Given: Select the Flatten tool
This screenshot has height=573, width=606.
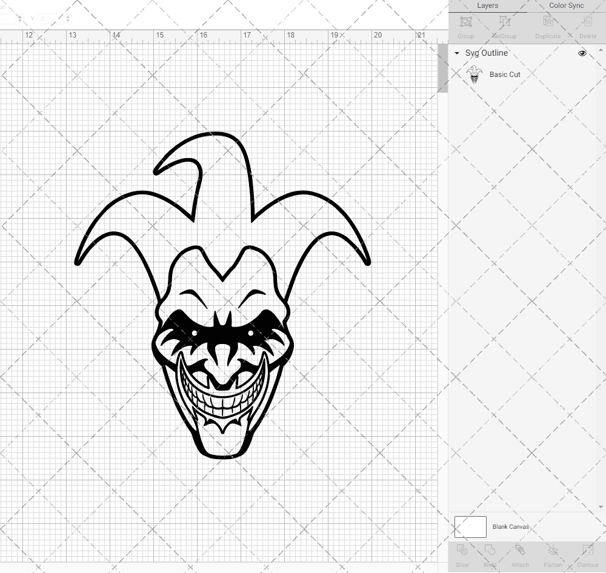Looking at the screenshot, I should pyautogui.click(x=553, y=554).
